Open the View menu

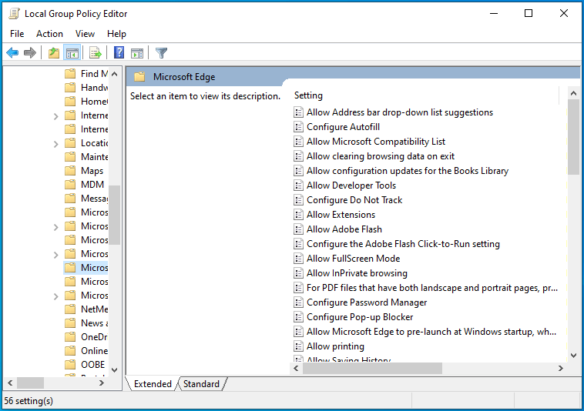point(85,34)
